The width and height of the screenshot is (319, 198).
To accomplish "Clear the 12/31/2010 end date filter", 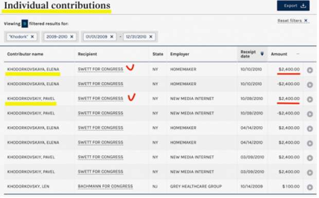I will 151,37.
